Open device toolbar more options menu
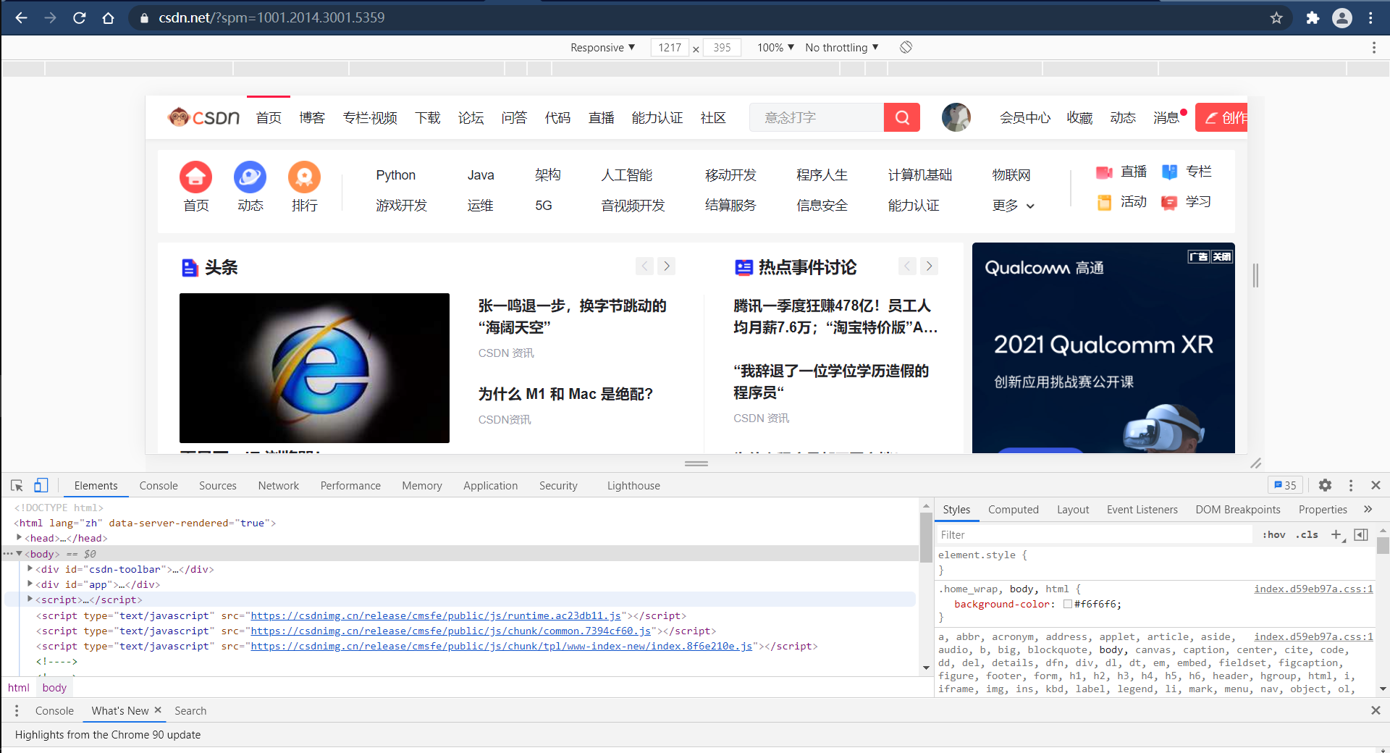The height and width of the screenshot is (753, 1390). click(x=1373, y=47)
